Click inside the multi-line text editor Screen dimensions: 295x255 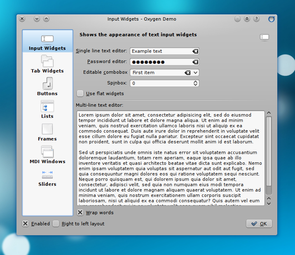[x=171, y=158]
